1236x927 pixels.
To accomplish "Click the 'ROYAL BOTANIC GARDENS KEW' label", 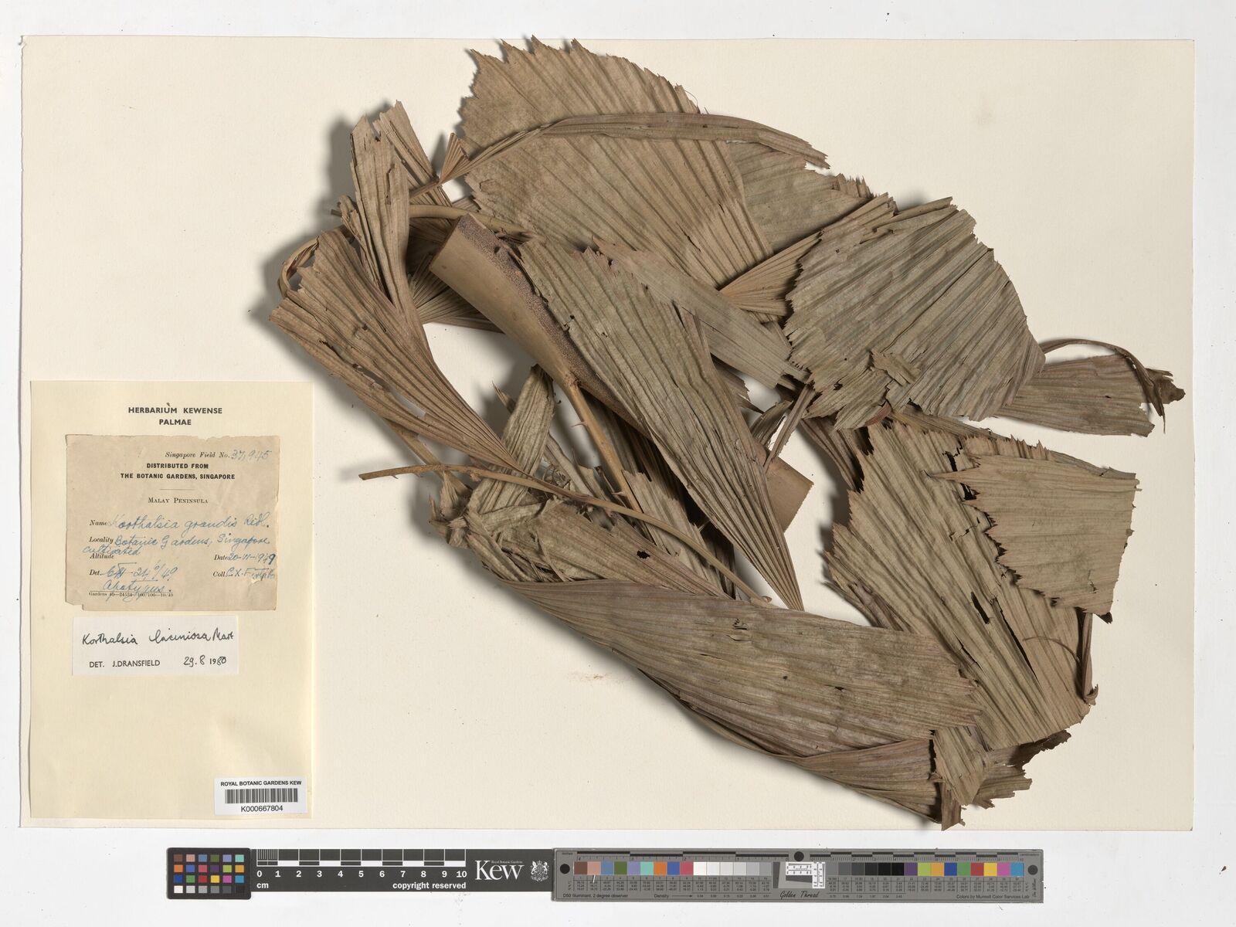I will (x=261, y=783).
